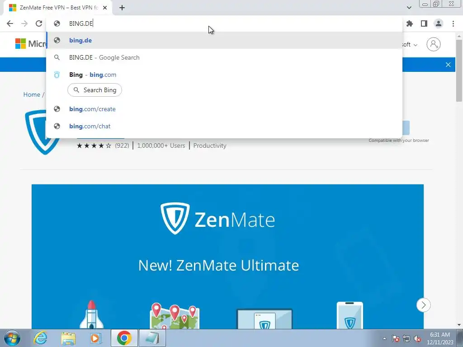Pick the bing.com/create suggestion
463x347 pixels.
(x=224, y=109)
